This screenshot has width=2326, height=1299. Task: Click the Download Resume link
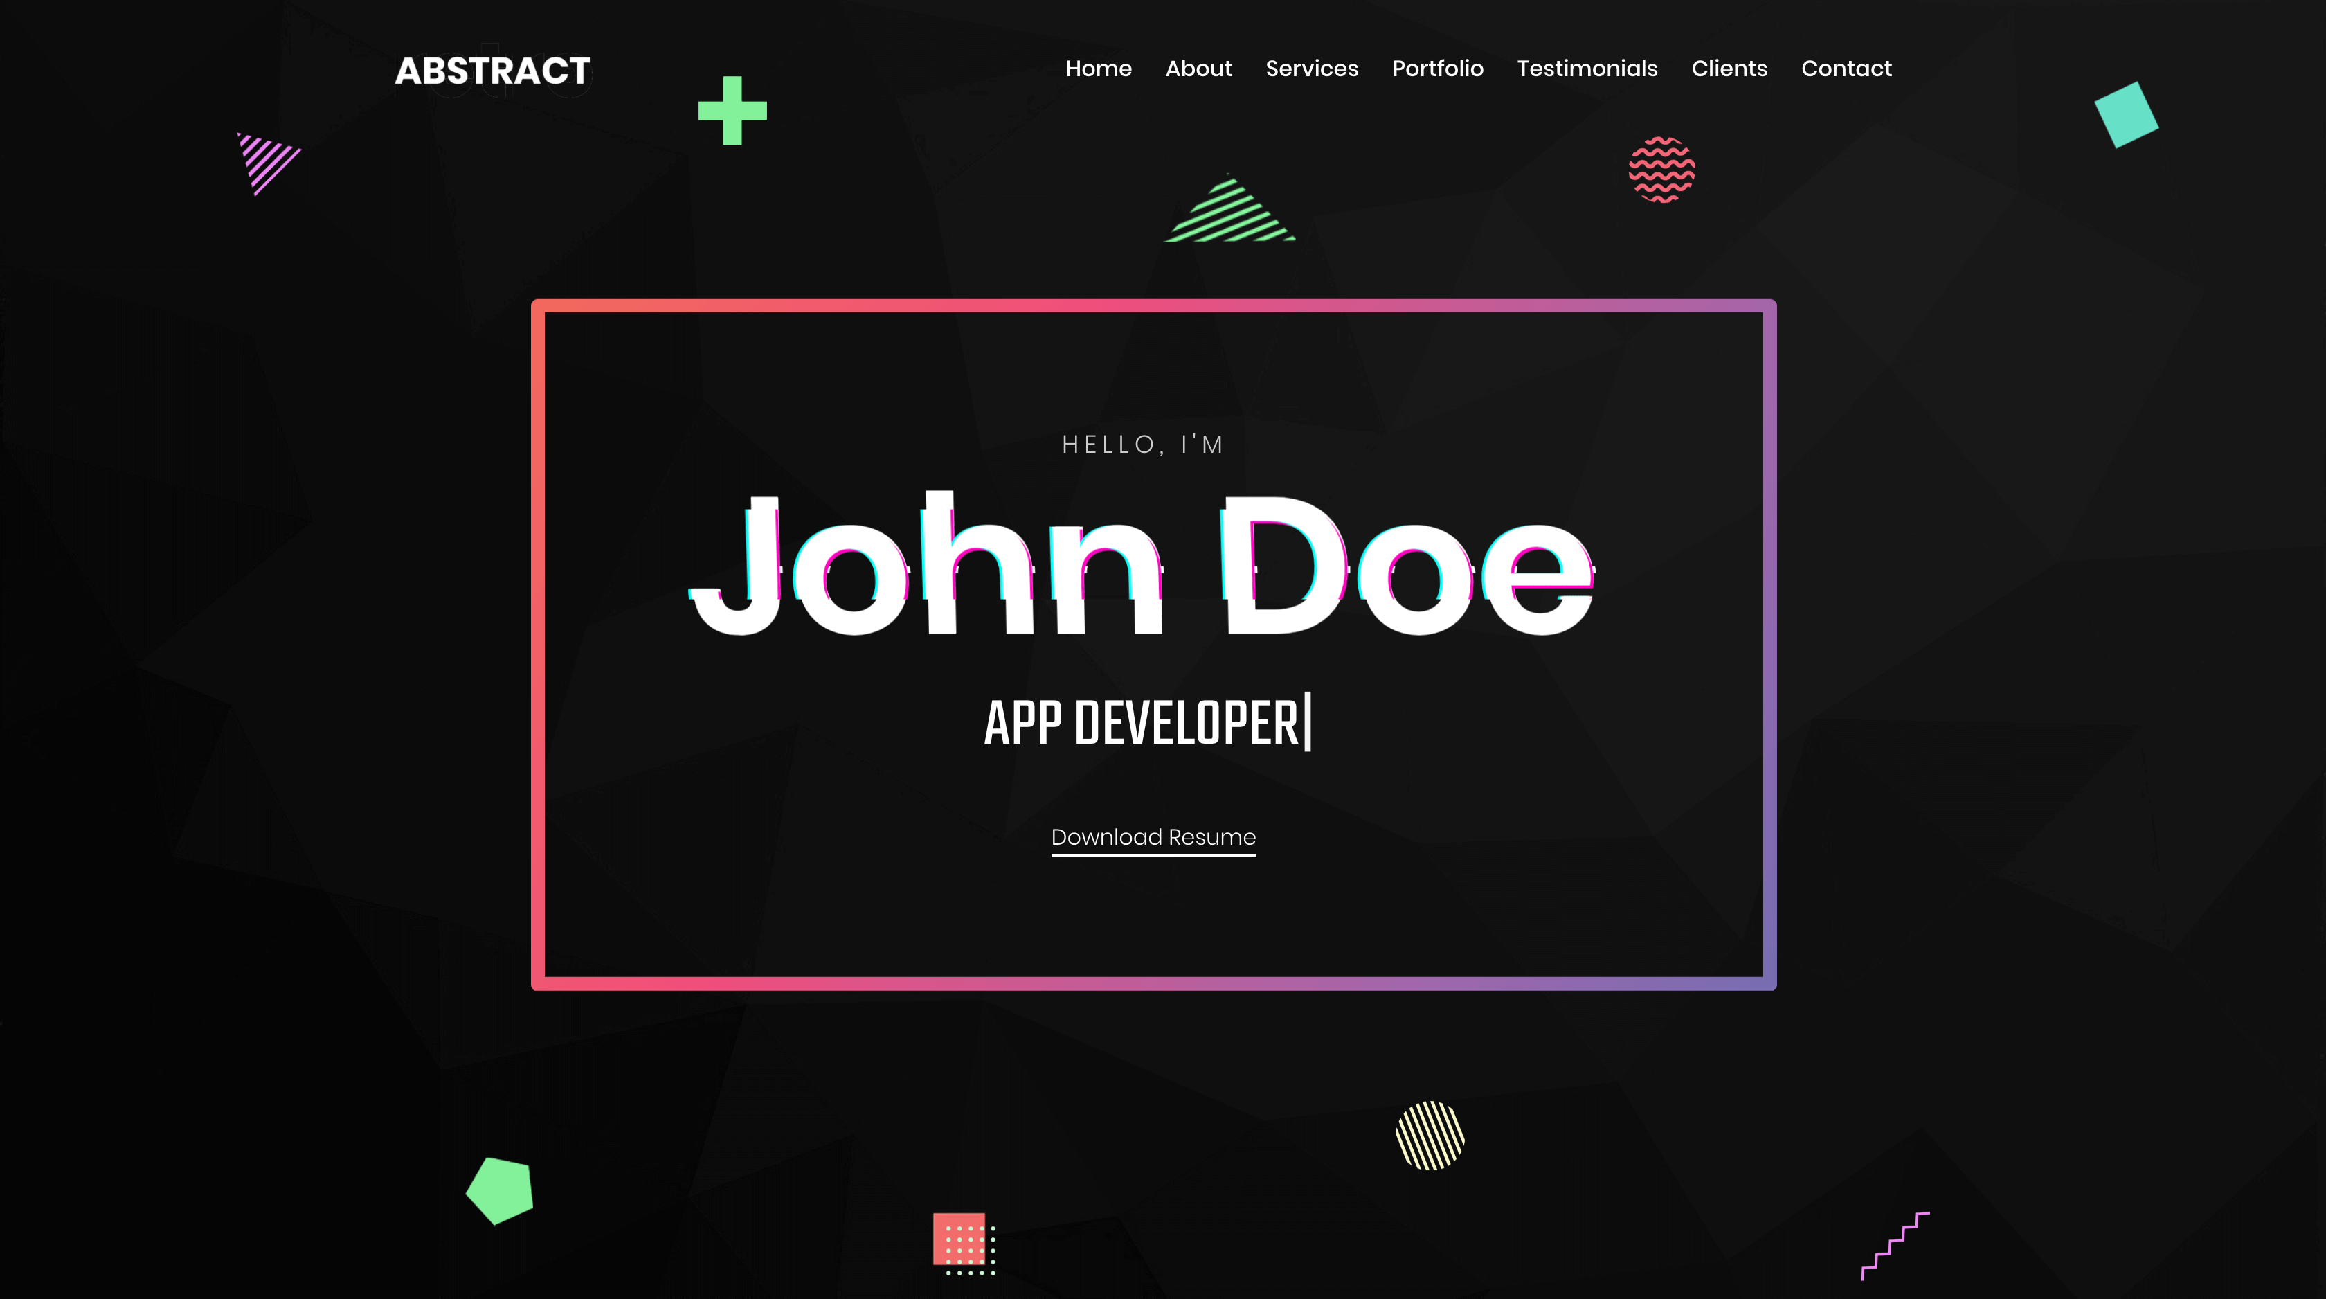click(x=1152, y=837)
